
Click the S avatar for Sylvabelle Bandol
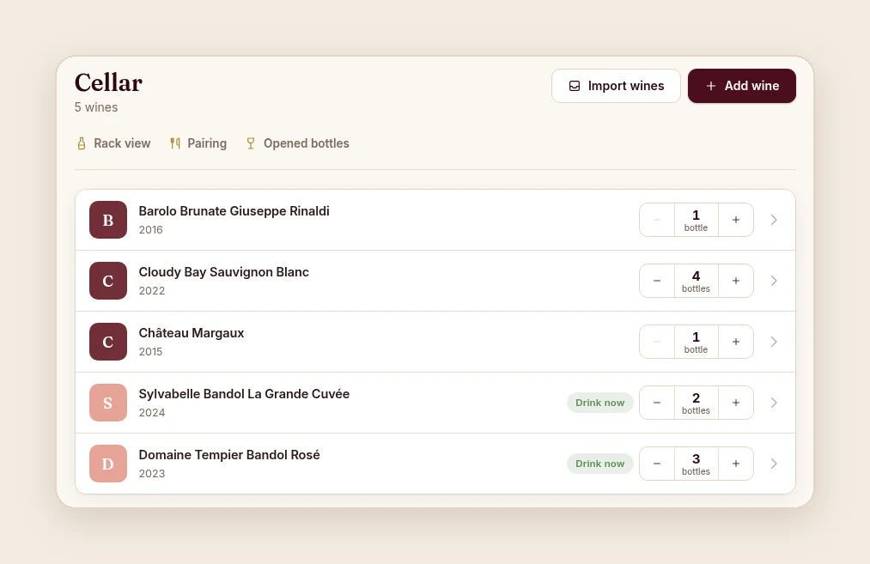(108, 403)
